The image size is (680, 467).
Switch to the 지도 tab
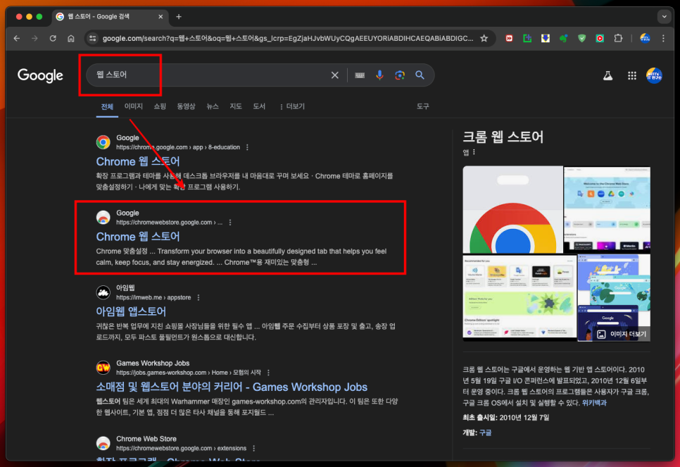(236, 106)
